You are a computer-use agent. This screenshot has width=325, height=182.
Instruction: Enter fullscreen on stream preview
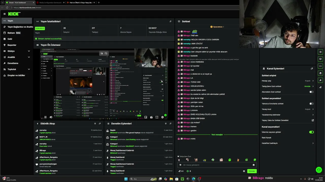pyautogui.click(x=157, y=117)
